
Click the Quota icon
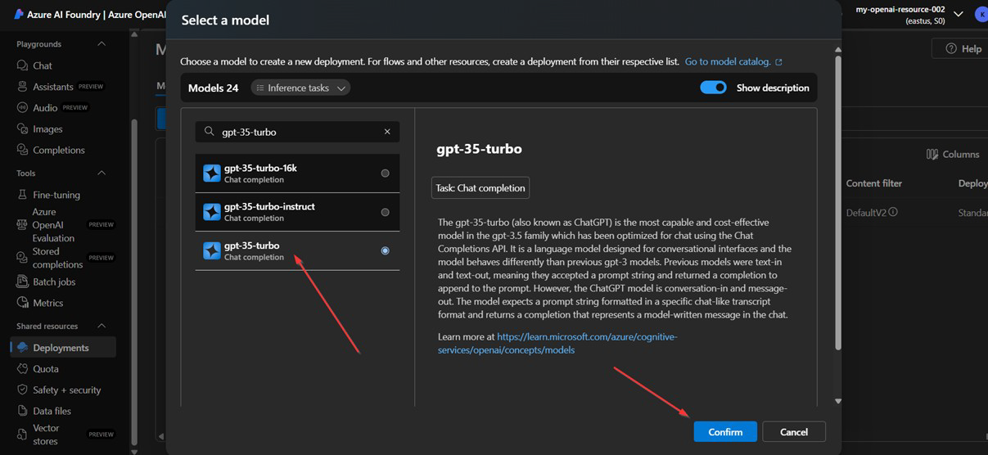pyautogui.click(x=23, y=369)
